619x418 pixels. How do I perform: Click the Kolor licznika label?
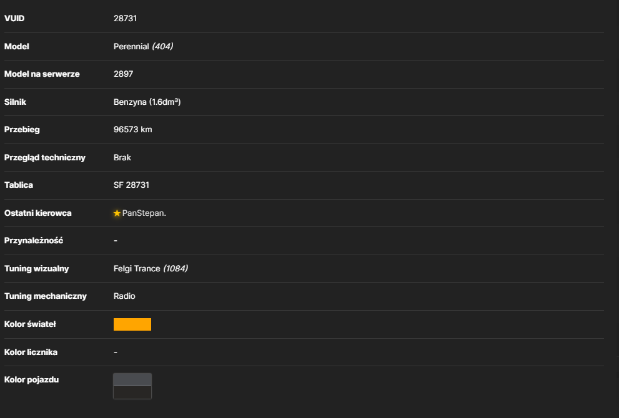click(x=31, y=352)
